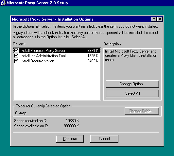Select the highlighted Install Microsoft Proxy Server entry
Screen dimensions: 174x156
pos(57,51)
